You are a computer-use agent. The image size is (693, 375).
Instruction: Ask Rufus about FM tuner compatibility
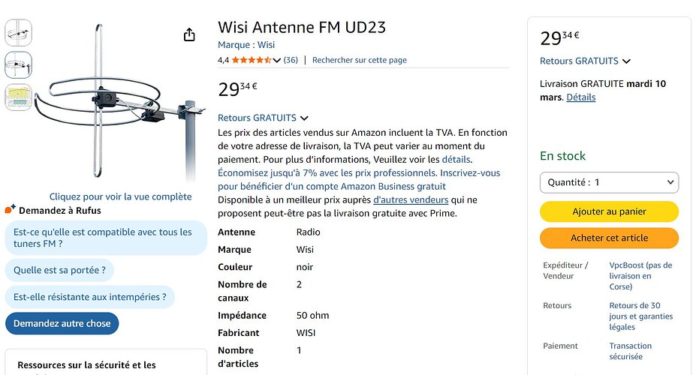(106, 238)
